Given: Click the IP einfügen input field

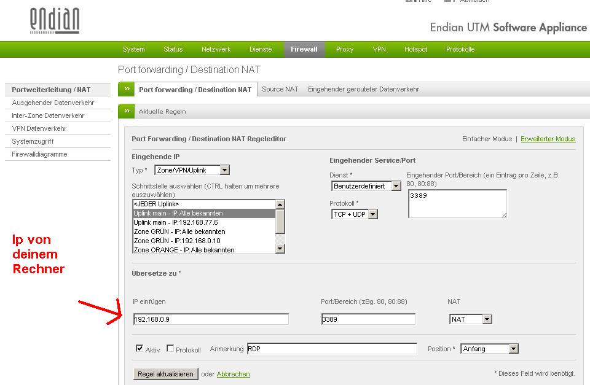Looking at the screenshot, I should coord(210,319).
